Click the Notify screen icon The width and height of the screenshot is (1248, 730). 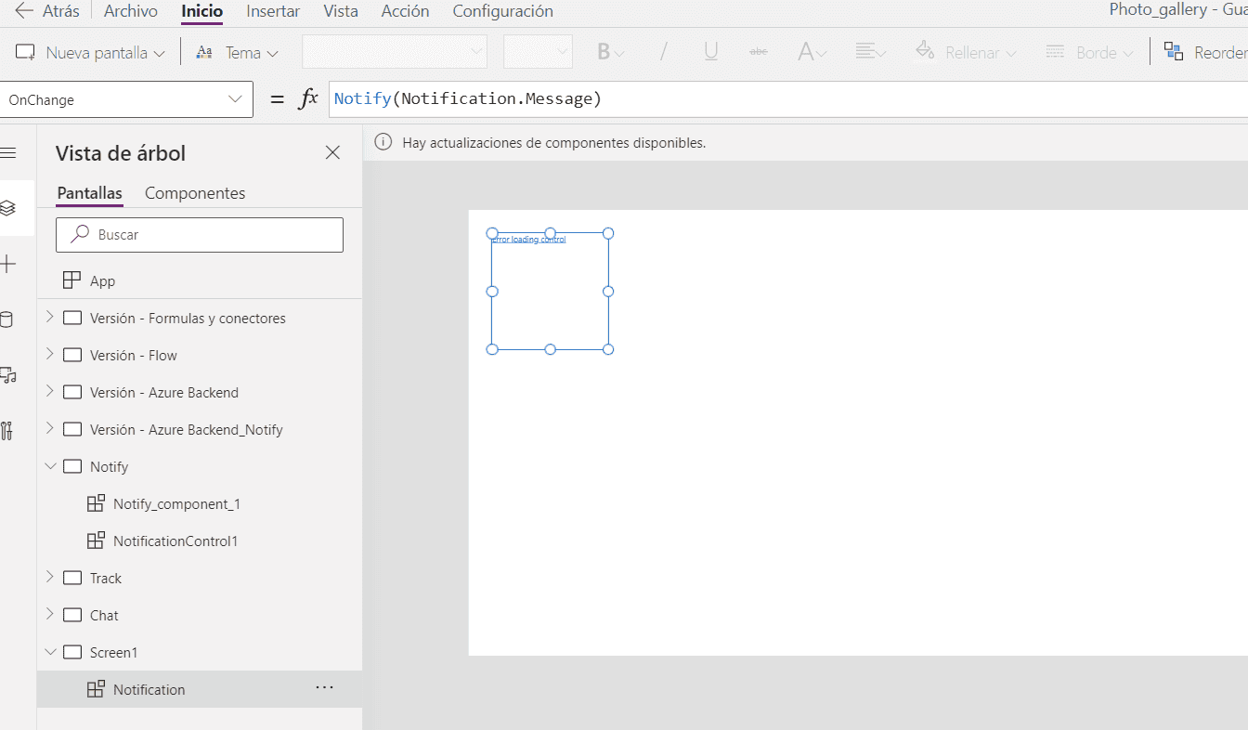(72, 466)
